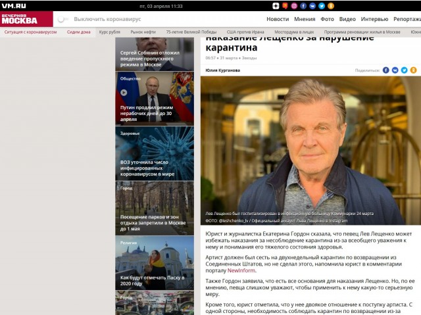This screenshot has width=421, height=315.
Task: Share article via Twitter icon
Action: [x=404, y=70]
